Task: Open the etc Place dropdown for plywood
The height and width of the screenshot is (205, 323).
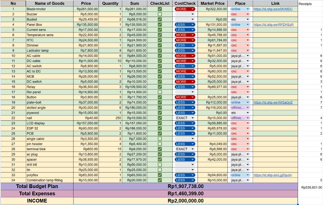Action: 248,113
